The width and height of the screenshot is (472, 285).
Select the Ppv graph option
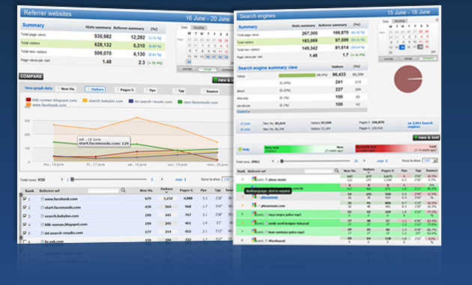point(151,90)
